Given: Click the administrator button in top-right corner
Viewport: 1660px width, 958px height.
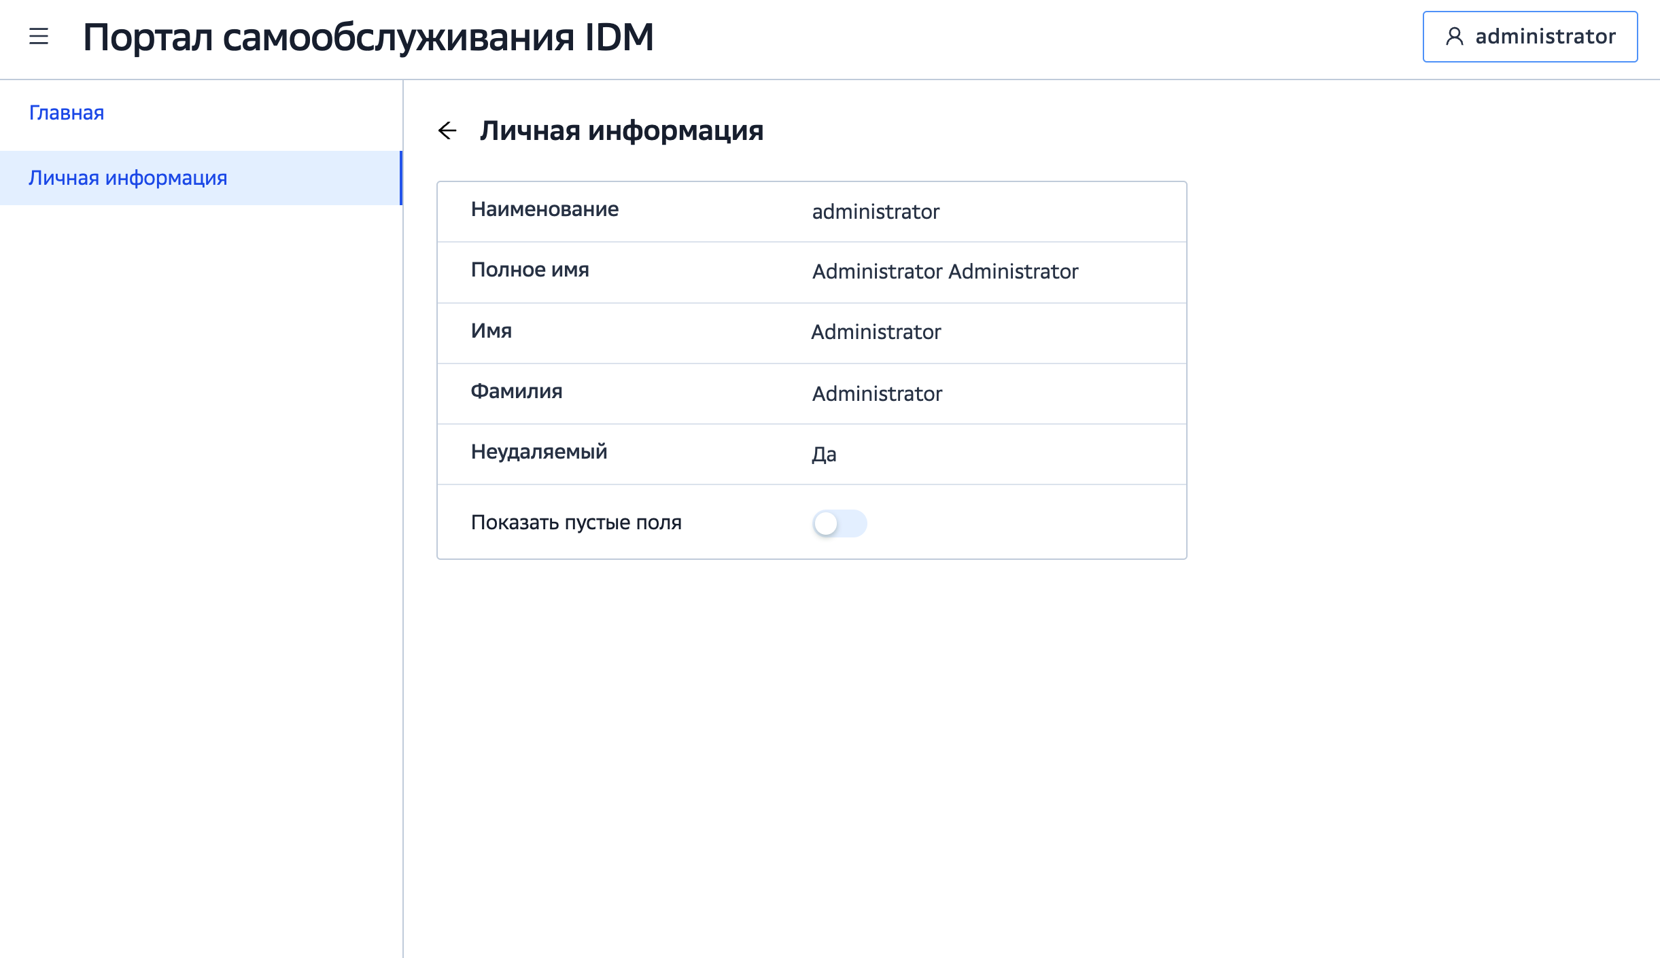Looking at the screenshot, I should point(1528,37).
